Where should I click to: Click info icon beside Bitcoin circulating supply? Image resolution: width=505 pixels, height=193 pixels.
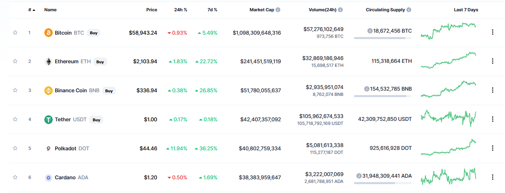point(370,31)
